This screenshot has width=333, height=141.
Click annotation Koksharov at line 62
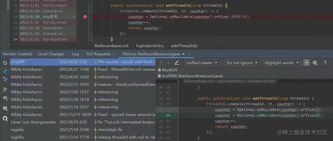point(53,28)
